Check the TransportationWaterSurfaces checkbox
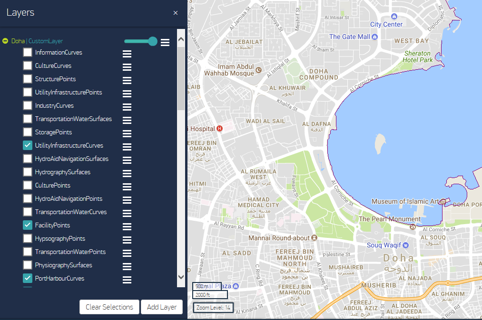Viewport: 482px width, 320px height. click(28, 119)
